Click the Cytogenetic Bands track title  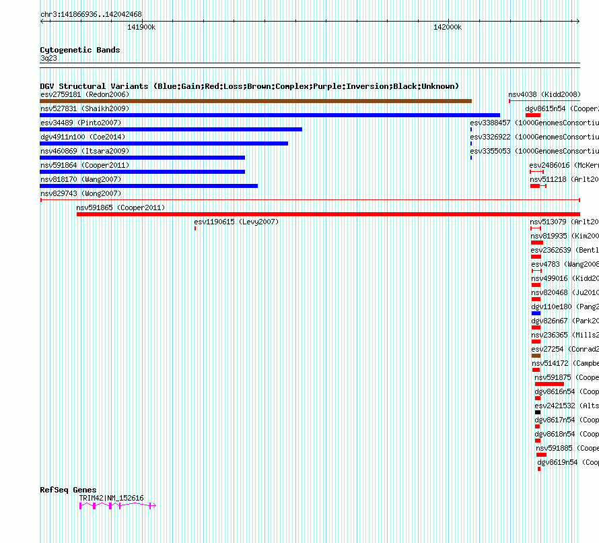click(80, 50)
